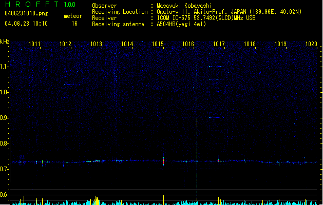Select the ICOM IC-575 receiver value
This screenshot has width=323, height=205.
(x=206, y=18)
